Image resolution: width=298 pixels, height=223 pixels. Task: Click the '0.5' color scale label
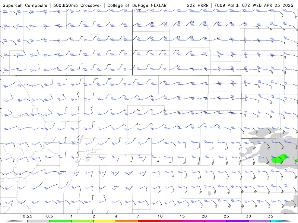(x=50, y=216)
